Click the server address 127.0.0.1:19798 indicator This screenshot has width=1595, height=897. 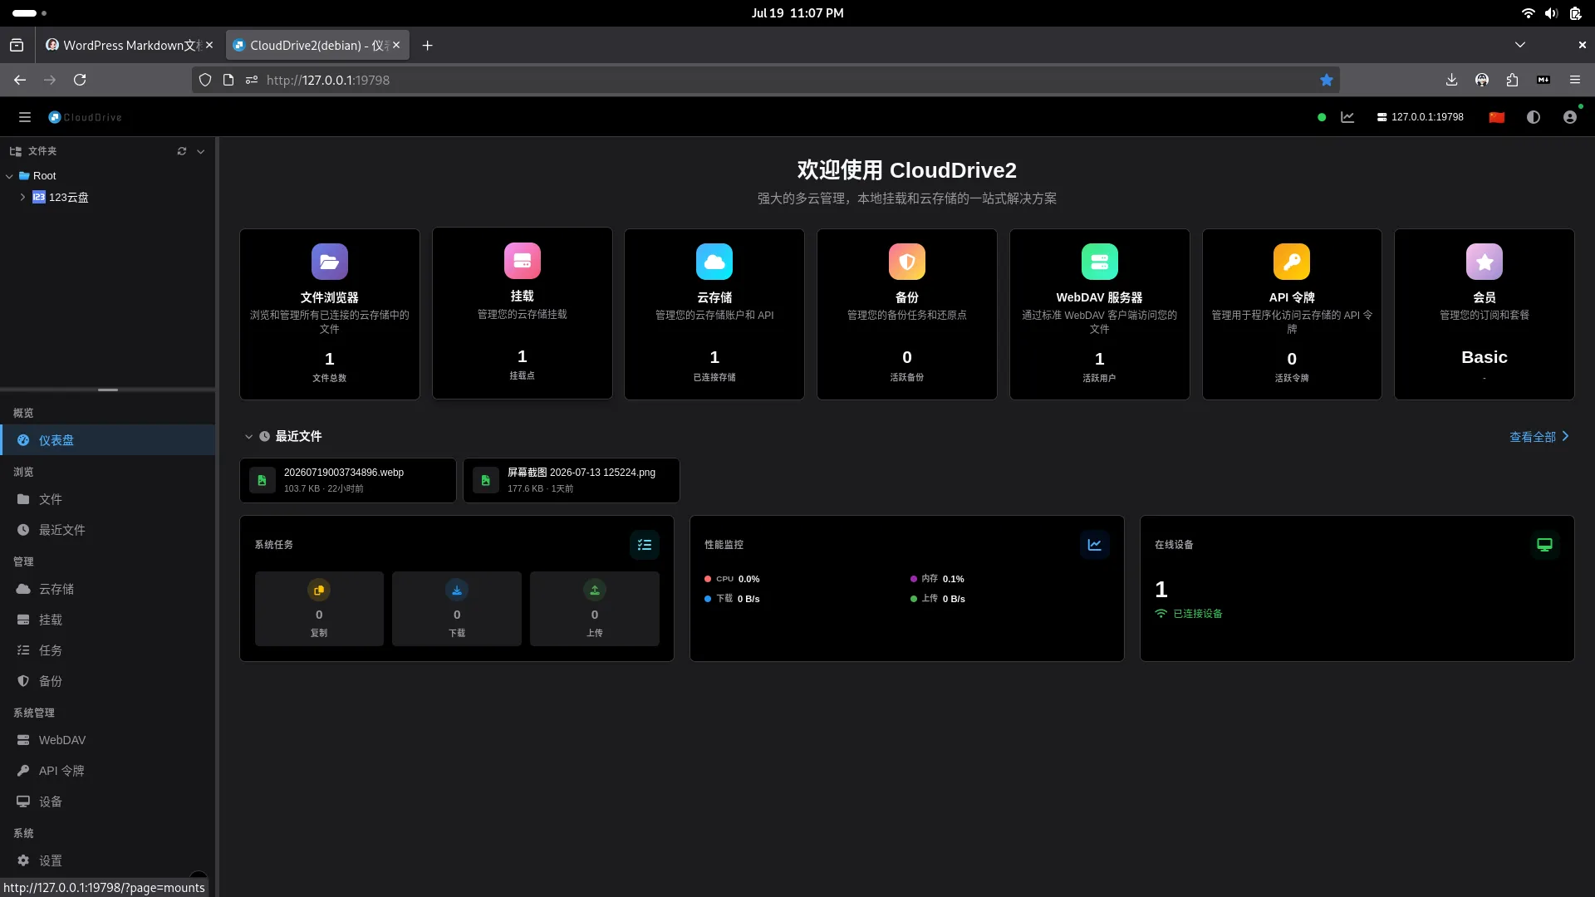click(1421, 117)
